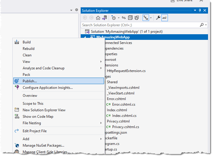Select Index.cshtml.cs file
The image size is (213, 157).
click(x=124, y=116)
